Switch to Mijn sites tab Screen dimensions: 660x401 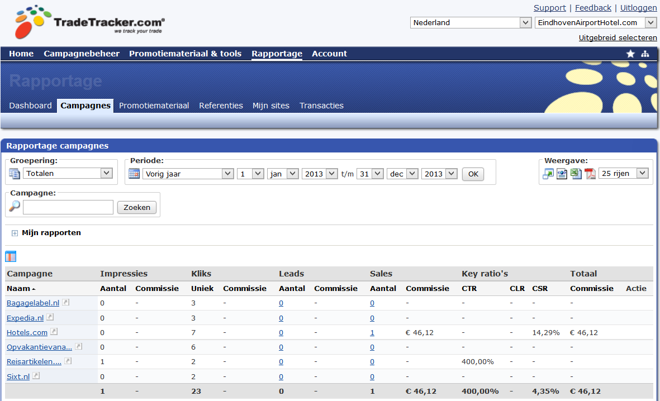[271, 106]
